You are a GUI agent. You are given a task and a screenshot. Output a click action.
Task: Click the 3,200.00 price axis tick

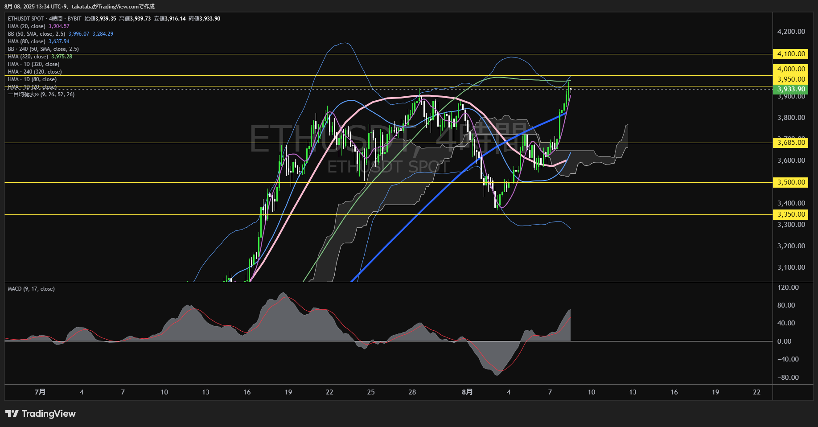click(791, 246)
